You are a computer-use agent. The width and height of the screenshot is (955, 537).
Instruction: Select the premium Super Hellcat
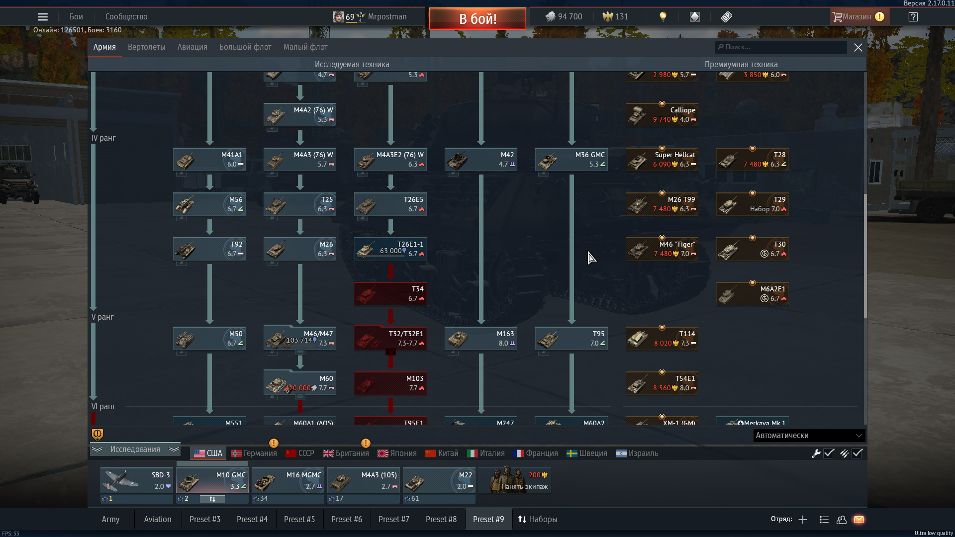pyautogui.click(x=662, y=159)
